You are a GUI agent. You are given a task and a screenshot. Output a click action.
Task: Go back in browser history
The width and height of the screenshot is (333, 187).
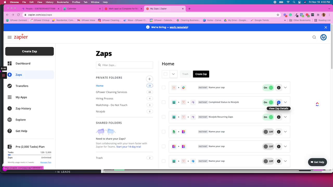click(x=7, y=15)
